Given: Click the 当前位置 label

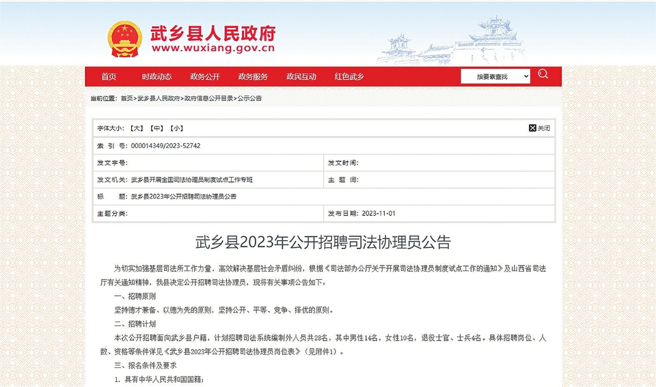Looking at the screenshot, I should tap(104, 98).
